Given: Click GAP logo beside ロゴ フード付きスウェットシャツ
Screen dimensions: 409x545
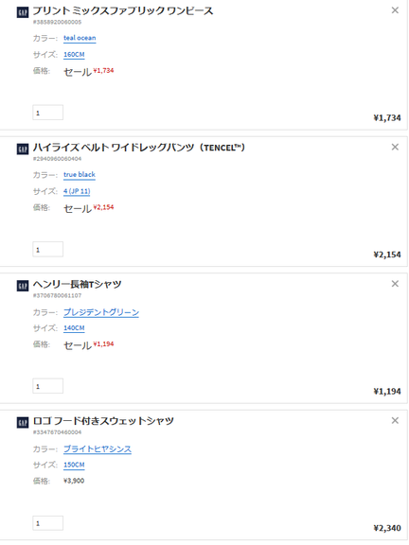Looking at the screenshot, I should pos(23,423).
